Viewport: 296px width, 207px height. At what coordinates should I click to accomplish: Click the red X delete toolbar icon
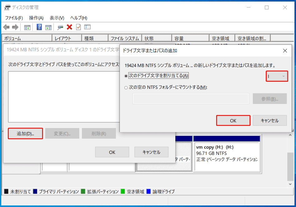(70, 27)
